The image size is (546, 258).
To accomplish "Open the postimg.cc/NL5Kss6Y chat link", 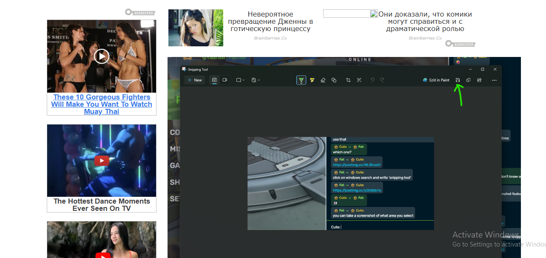I will tap(357, 165).
